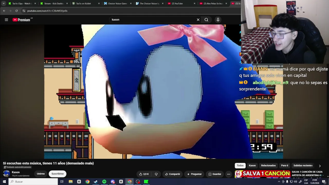Screen dimensions: 329x185
Task: Share the video via Compartir
Action: [172, 174]
